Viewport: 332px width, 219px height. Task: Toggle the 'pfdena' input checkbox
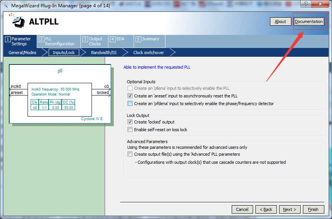pyautogui.click(x=130, y=104)
